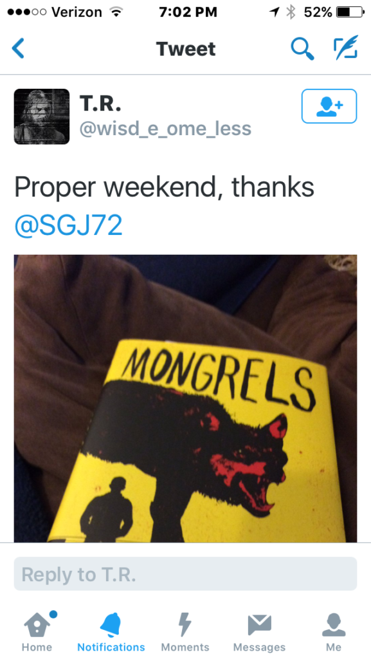View the Mongrels book cover photo
Screen dimensions: 371x659
pyautogui.click(x=185, y=398)
